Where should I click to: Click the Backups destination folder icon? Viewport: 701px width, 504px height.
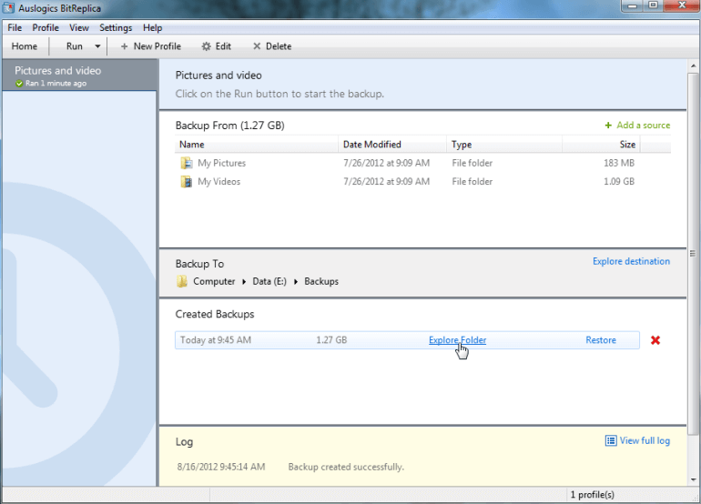coord(182,281)
